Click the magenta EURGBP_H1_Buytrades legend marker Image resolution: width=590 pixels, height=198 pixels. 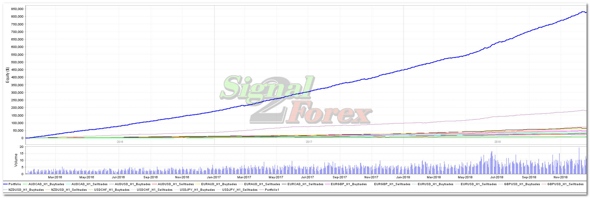click(x=327, y=184)
